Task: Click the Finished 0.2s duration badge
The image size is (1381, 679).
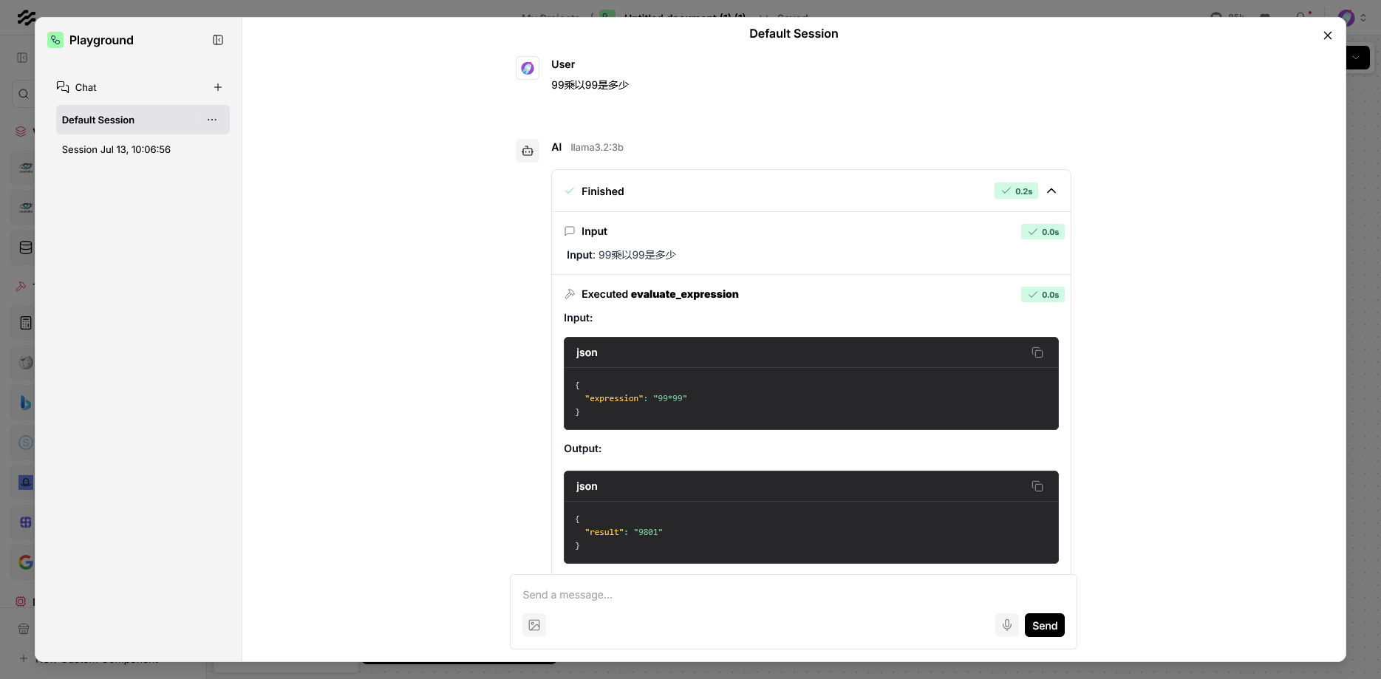Action: [x=1016, y=191]
